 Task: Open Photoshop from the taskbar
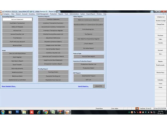tap(17, 112)
